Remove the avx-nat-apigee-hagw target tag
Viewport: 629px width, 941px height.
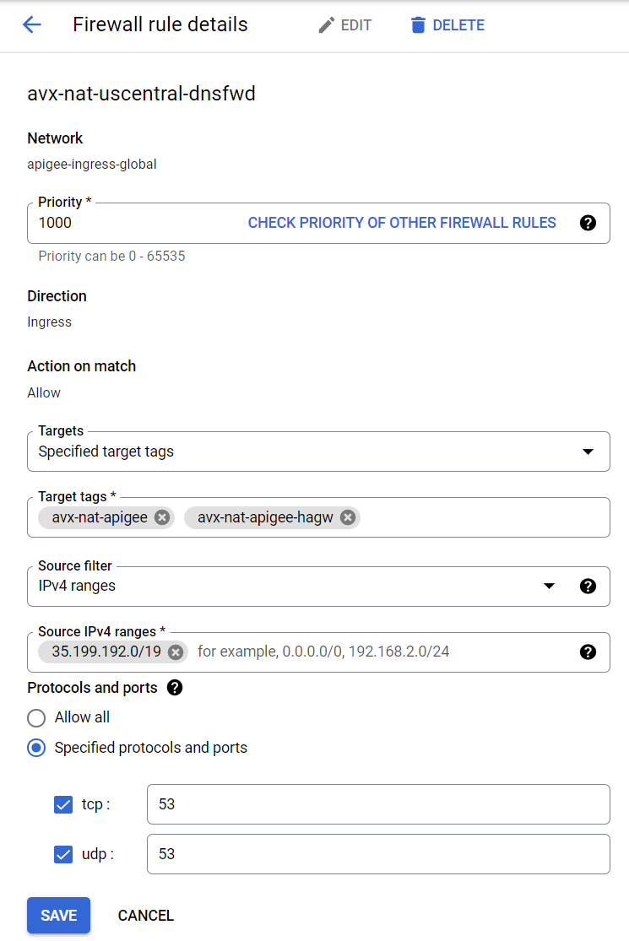pos(347,518)
